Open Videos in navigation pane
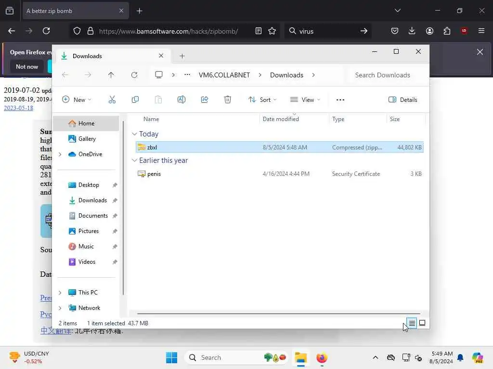 [x=87, y=262]
